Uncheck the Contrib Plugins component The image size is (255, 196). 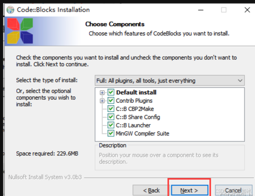(111, 100)
